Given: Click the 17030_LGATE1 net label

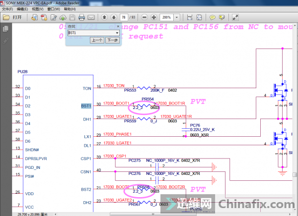Looking at the screenshot, I should pyautogui.click(x=117, y=143).
